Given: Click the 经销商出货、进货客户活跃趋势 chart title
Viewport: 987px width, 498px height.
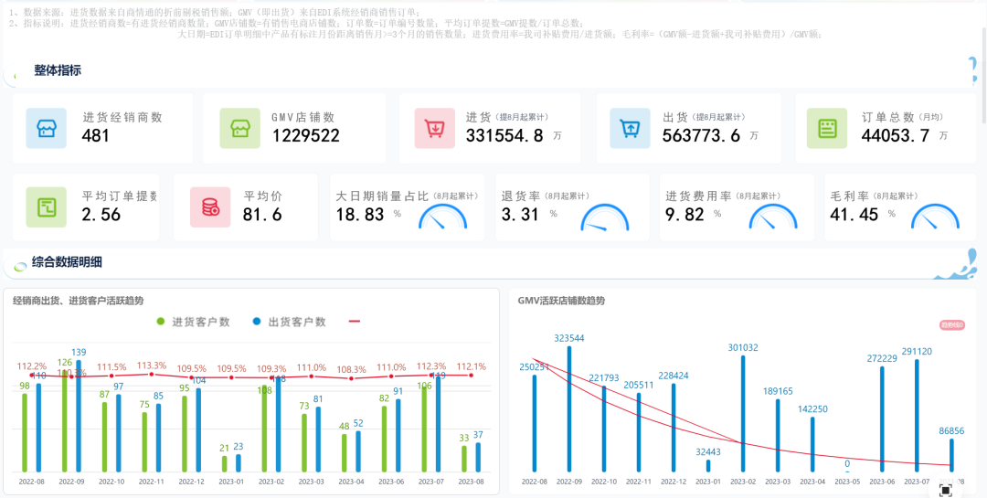Looking at the screenshot, I should 78,301.
